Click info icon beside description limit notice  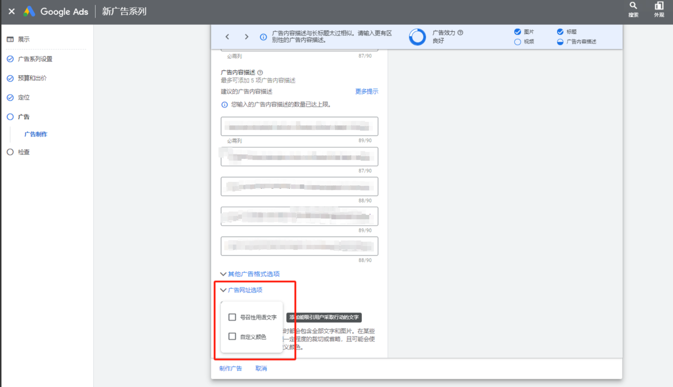coord(225,105)
